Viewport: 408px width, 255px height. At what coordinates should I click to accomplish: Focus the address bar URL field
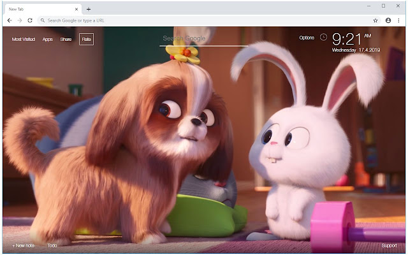coord(210,20)
